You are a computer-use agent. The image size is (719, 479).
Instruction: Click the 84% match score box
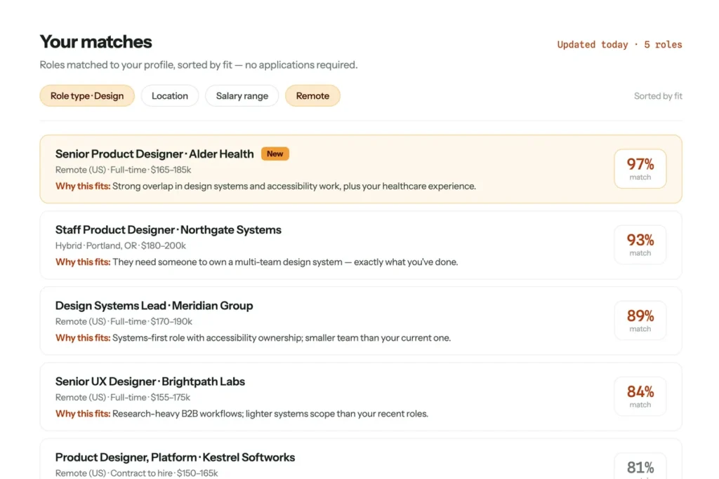point(640,396)
